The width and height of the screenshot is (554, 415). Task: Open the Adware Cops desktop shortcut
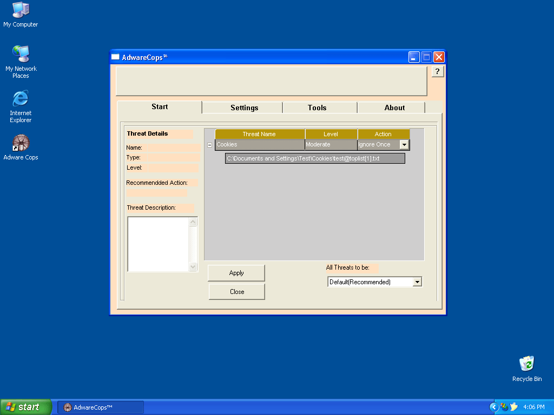tap(21, 144)
